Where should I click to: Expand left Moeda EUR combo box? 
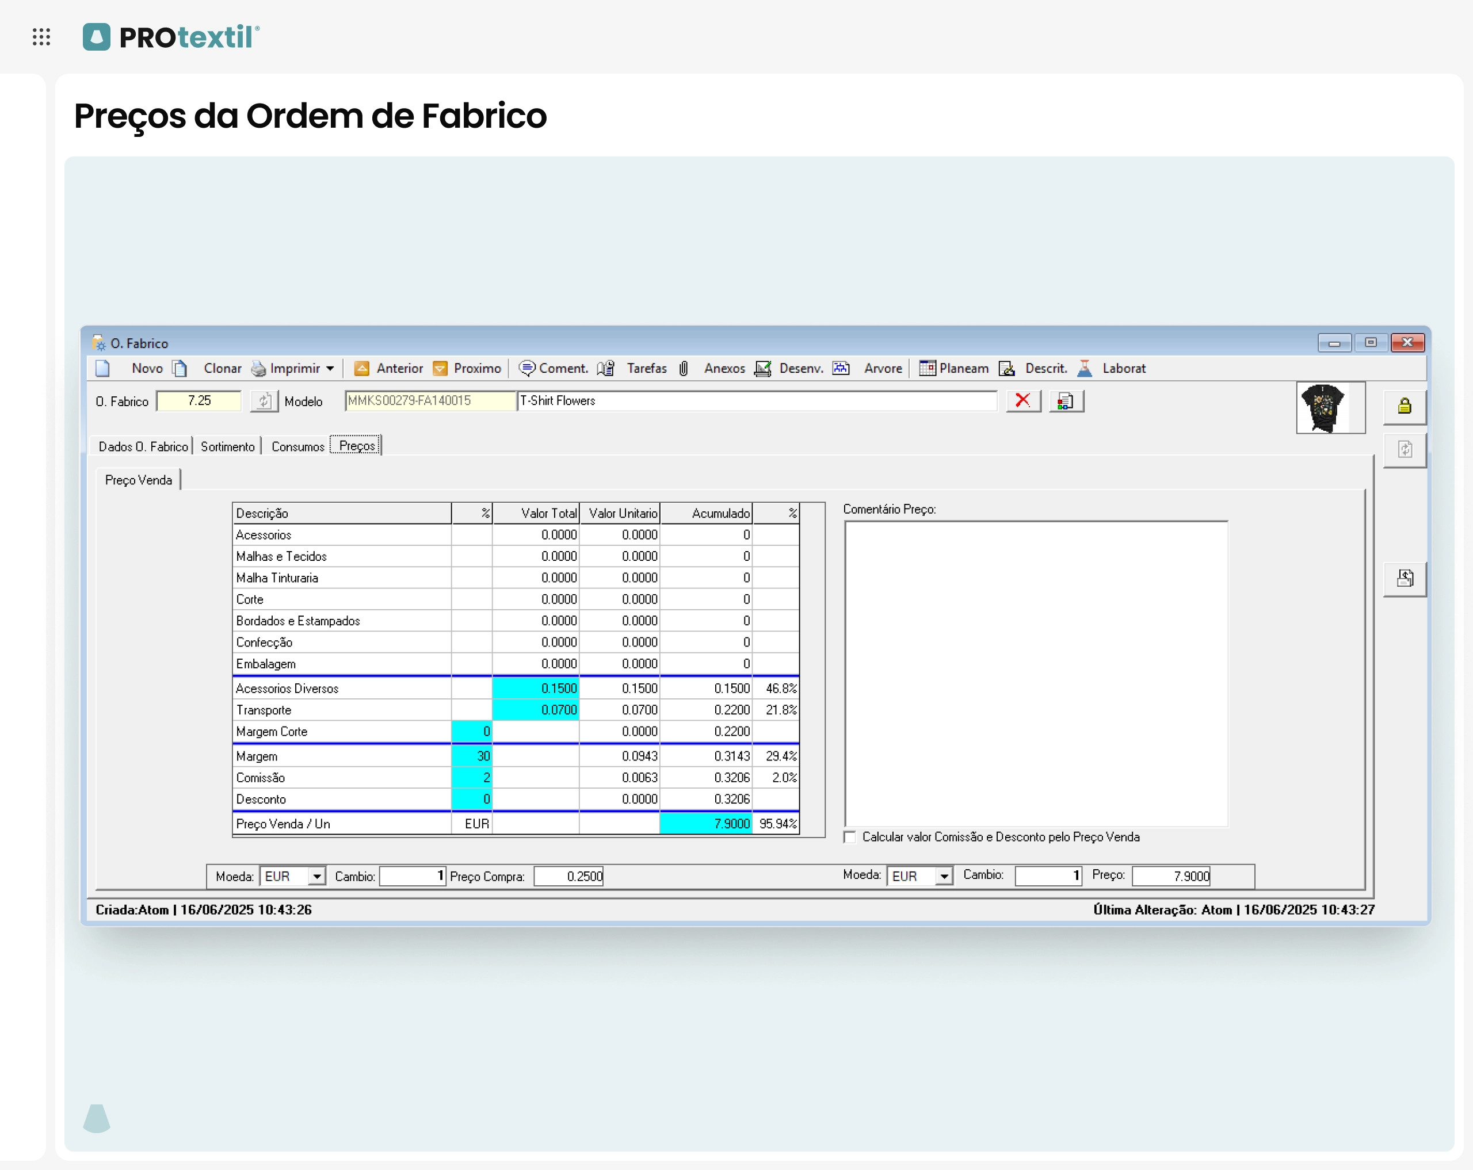(x=317, y=876)
